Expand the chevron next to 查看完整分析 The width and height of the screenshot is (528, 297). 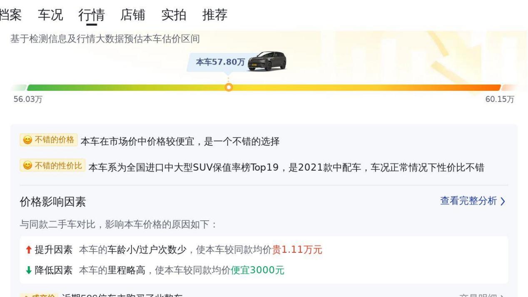pyautogui.click(x=503, y=202)
